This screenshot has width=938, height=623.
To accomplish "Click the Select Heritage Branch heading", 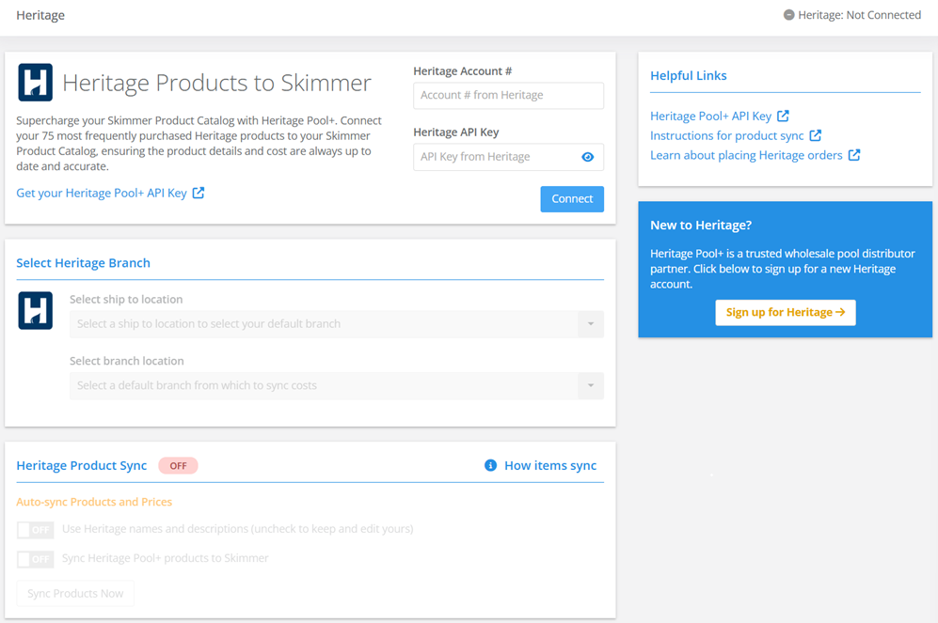I will [x=83, y=263].
